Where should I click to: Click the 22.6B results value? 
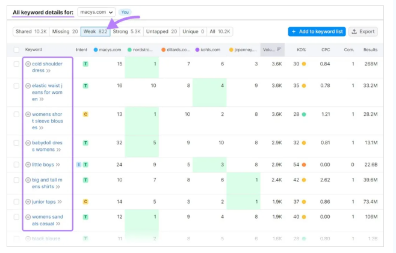(371, 165)
